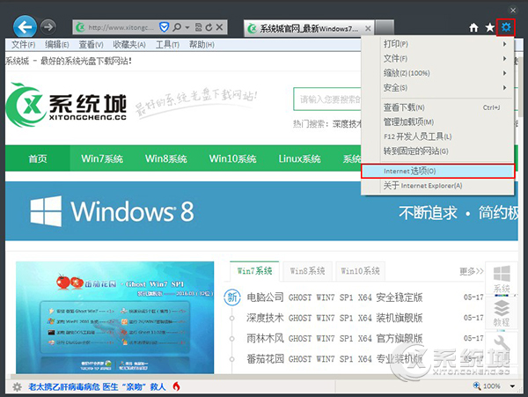Click the 教程 layers sidebar icon
The height and width of the screenshot is (397, 528).
502,312
